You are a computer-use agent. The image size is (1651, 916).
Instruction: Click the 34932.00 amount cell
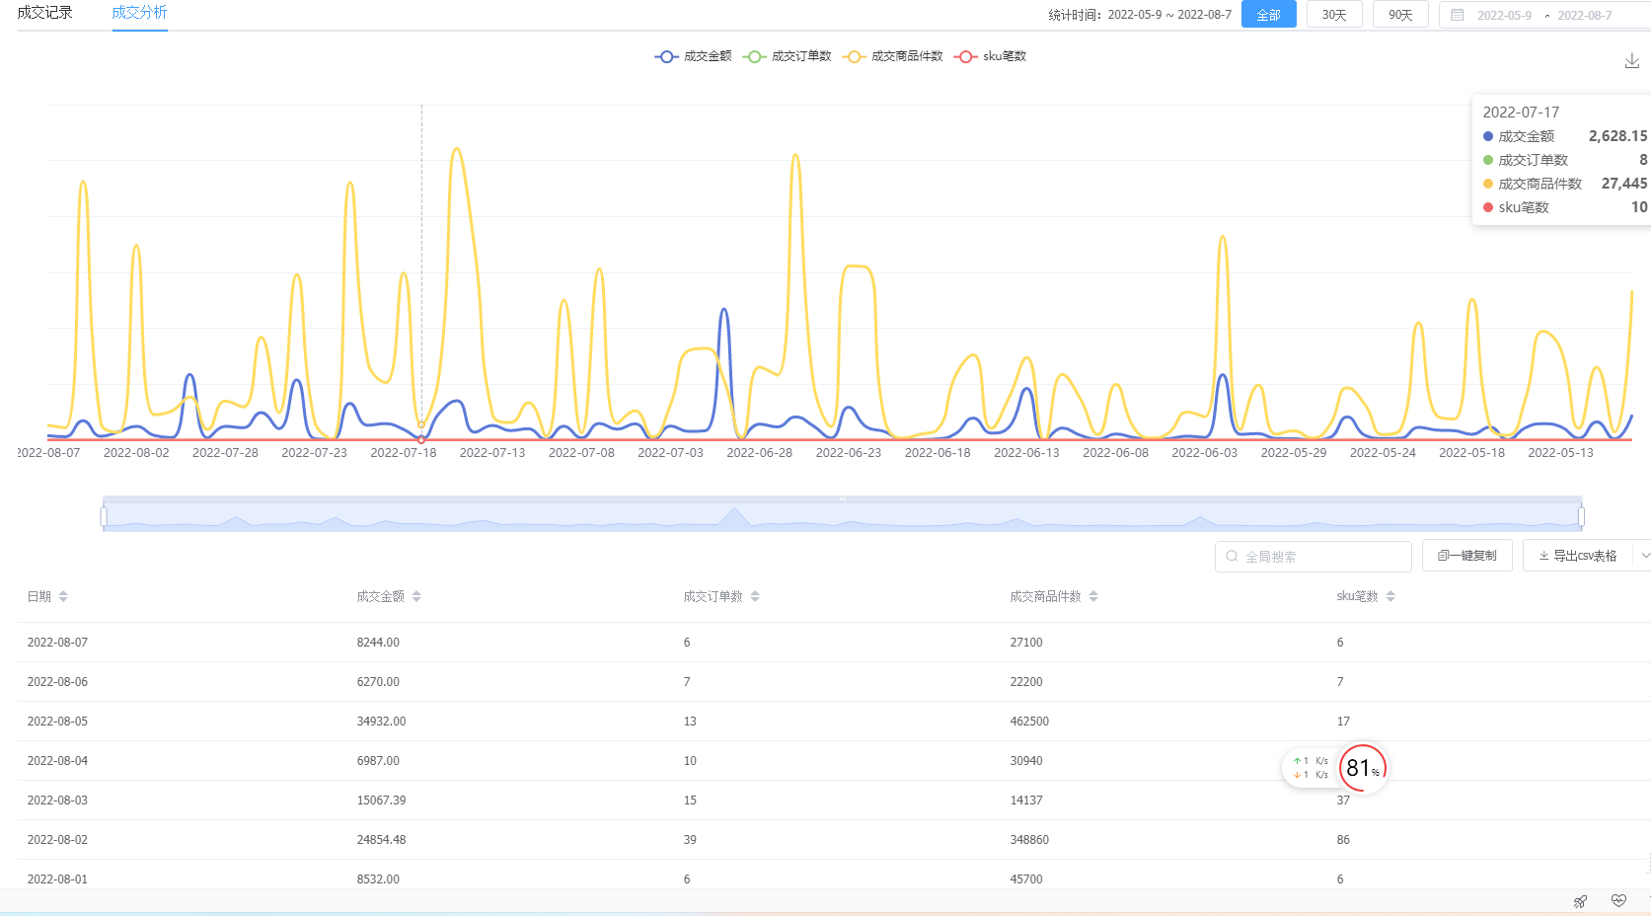click(381, 722)
